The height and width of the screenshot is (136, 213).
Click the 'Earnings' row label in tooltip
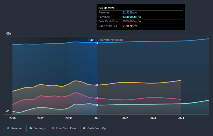[104, 17]
